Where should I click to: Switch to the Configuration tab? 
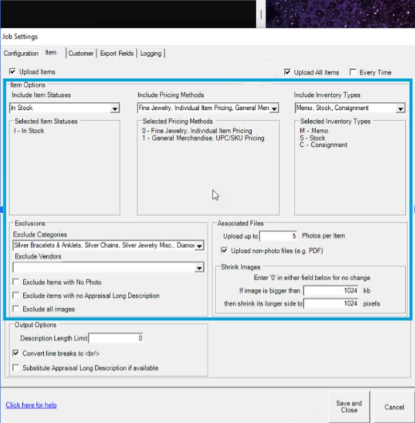21,54
